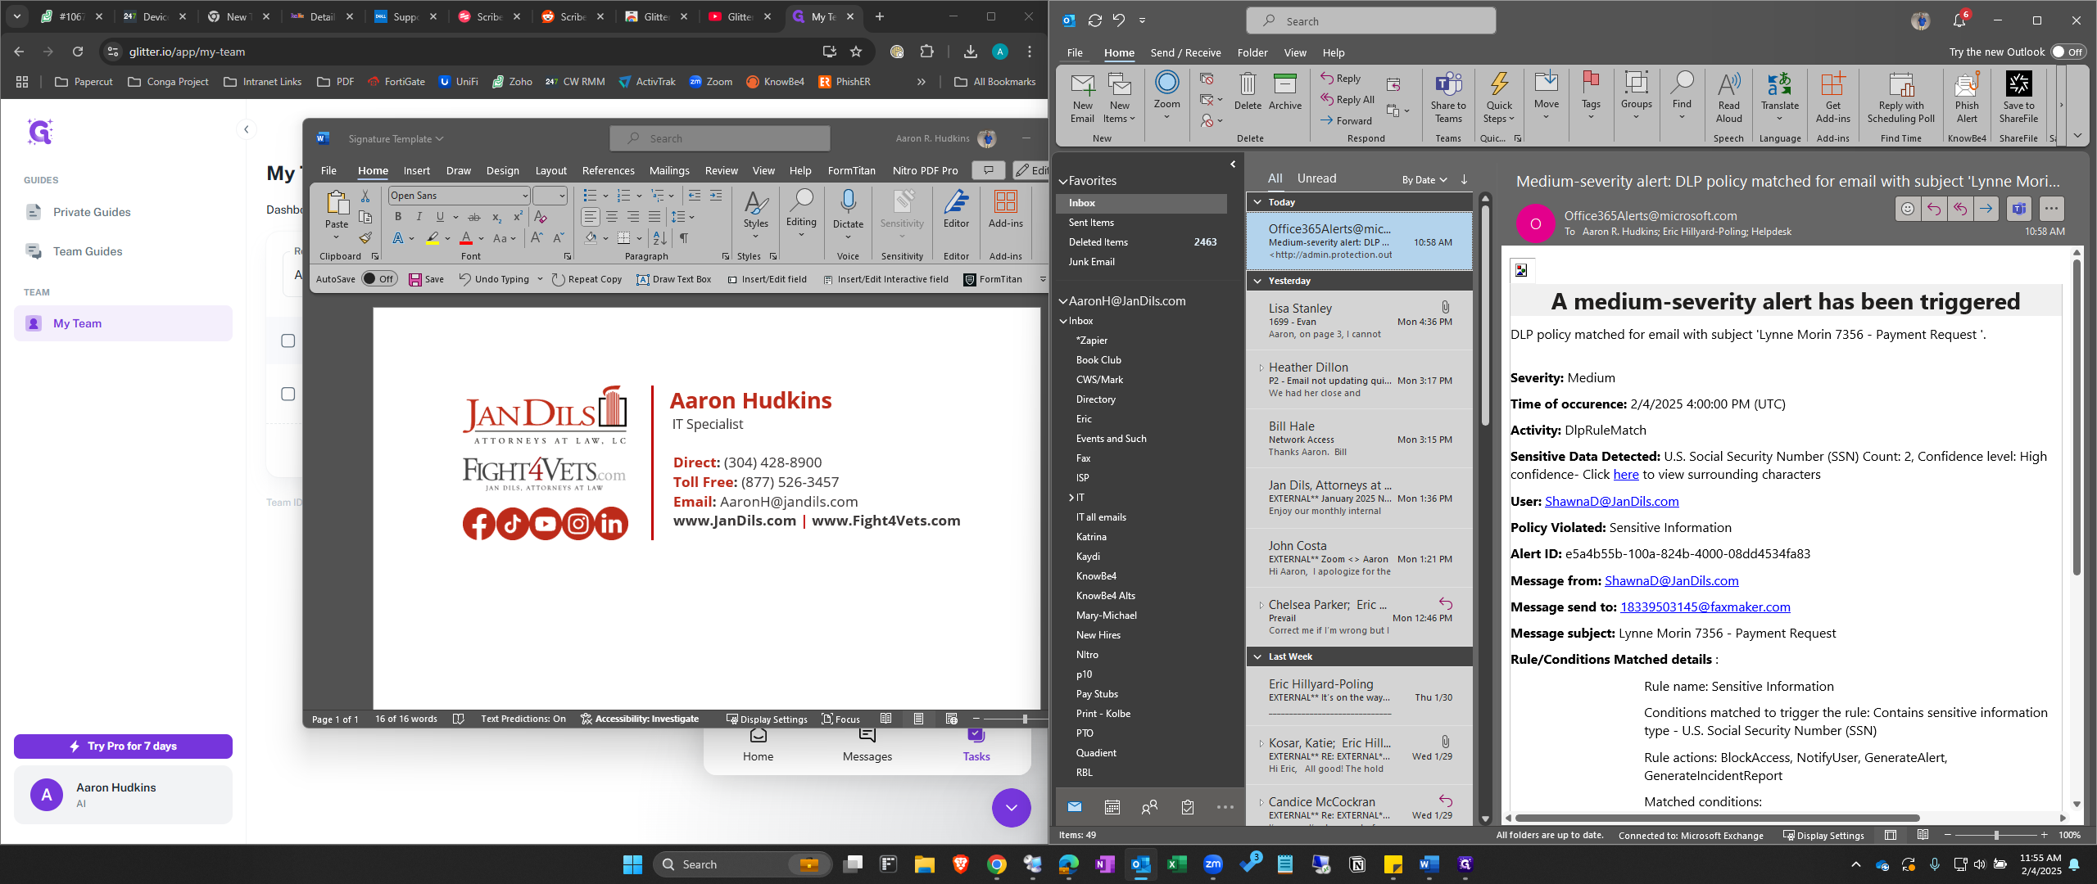Open Outlook People view icon
2097x884 pixels.
[1149, 808]
